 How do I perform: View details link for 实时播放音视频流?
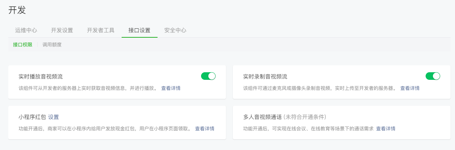pos(171,88)
